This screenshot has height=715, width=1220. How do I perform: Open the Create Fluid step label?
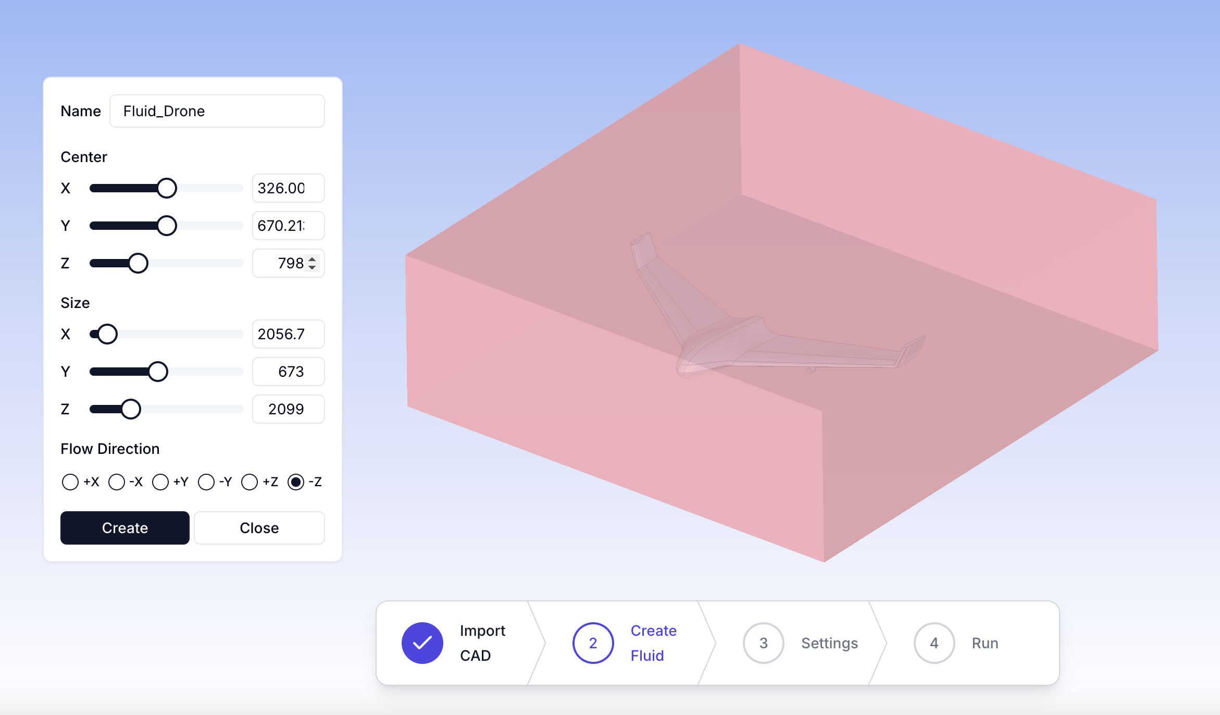click(654, 643)
